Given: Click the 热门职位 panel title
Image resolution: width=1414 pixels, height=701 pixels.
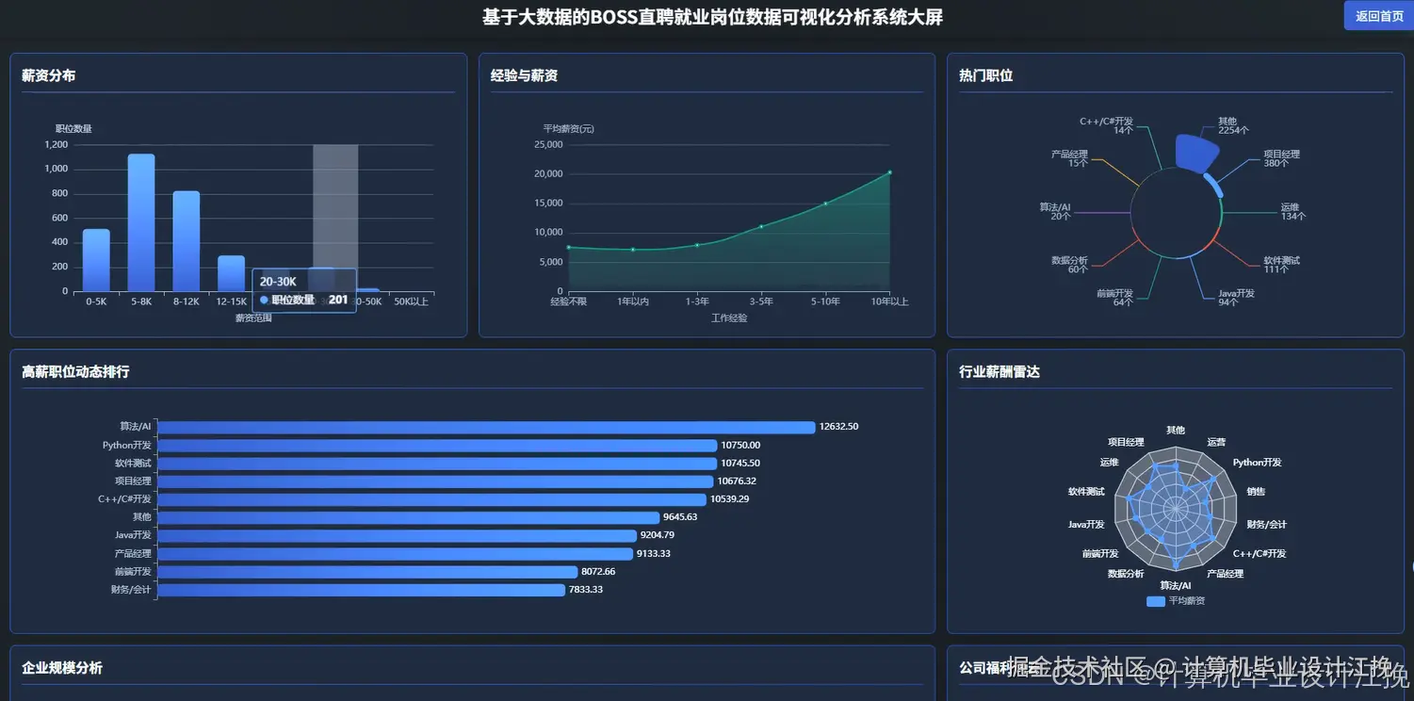Looking at the screenshot, I should point(985,75).
